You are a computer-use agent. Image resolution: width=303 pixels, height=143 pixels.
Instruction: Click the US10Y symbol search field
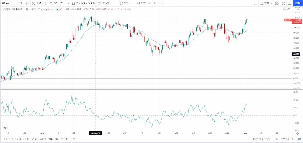click(9, 3)
